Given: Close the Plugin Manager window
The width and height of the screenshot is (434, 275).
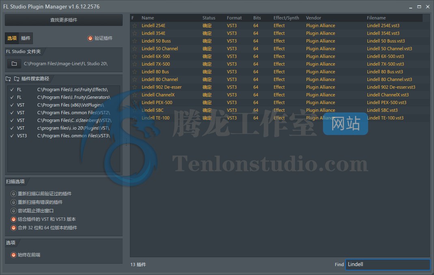Looking at the screenshot, I should [x=428, y=6].
